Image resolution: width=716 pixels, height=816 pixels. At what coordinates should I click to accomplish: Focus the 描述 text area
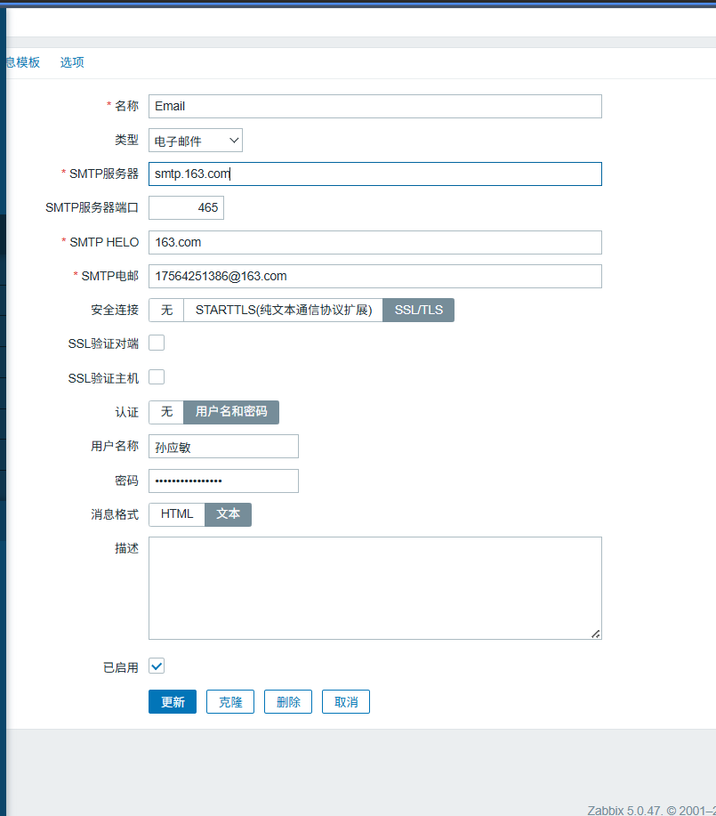tap(374, 587)
